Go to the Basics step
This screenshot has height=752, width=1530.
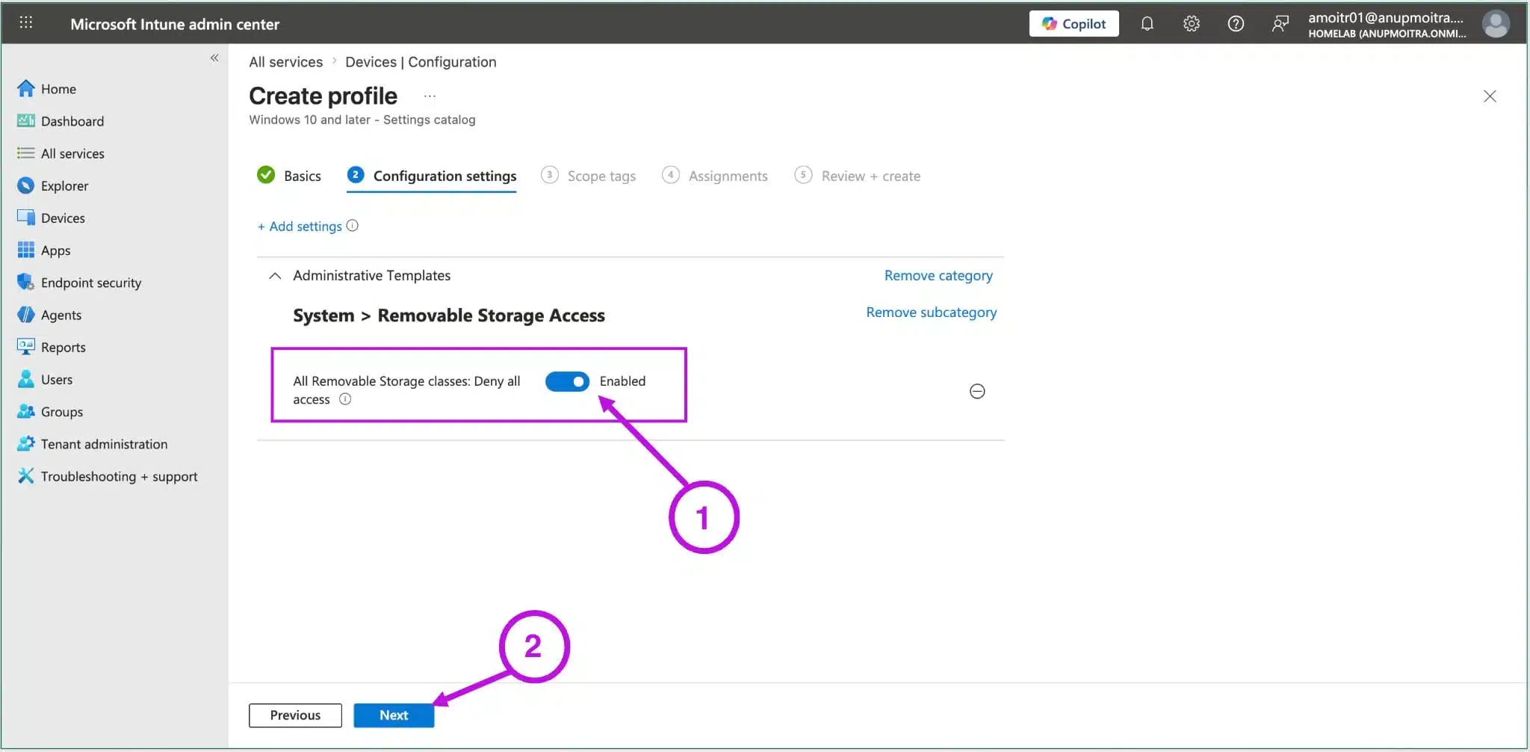[x=288, y=176]
